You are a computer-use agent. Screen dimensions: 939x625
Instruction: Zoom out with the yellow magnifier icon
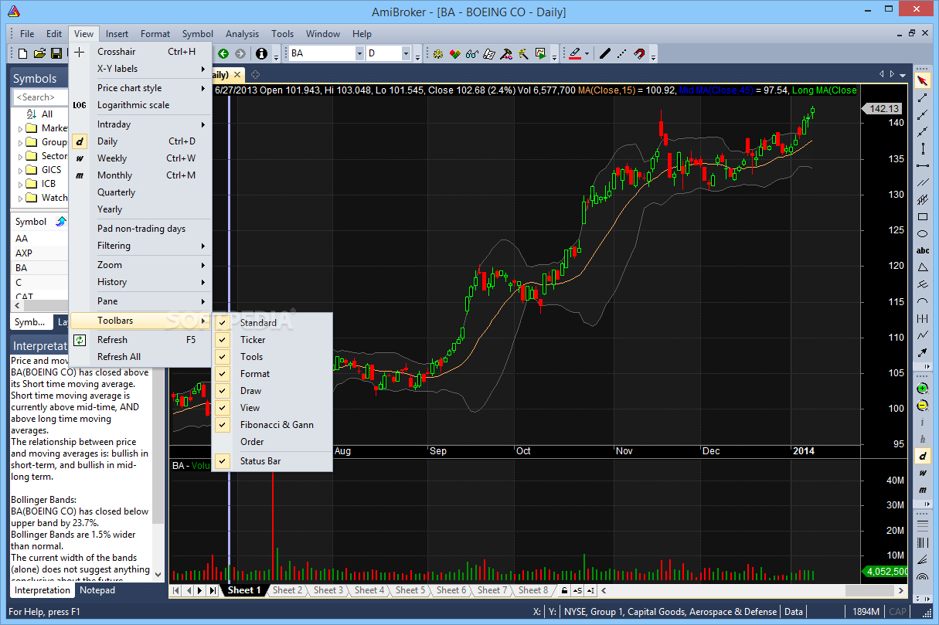point(922,406)
